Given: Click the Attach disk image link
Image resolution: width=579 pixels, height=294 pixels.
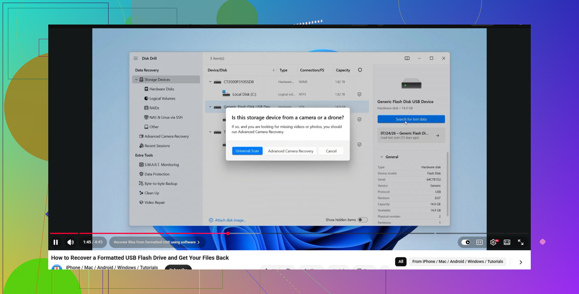Looking at the screenshot, I should point(230,220).
